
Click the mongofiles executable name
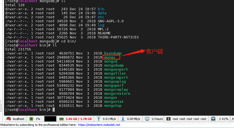[x=115, y=73]
